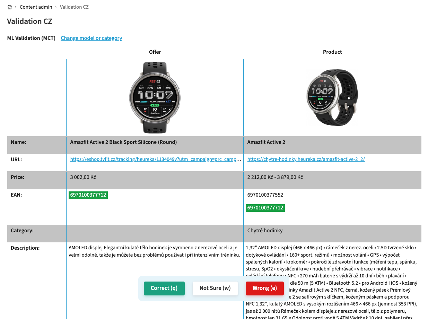Click Change model or category link
Viewport: 428px width, 319px height.
91,38
